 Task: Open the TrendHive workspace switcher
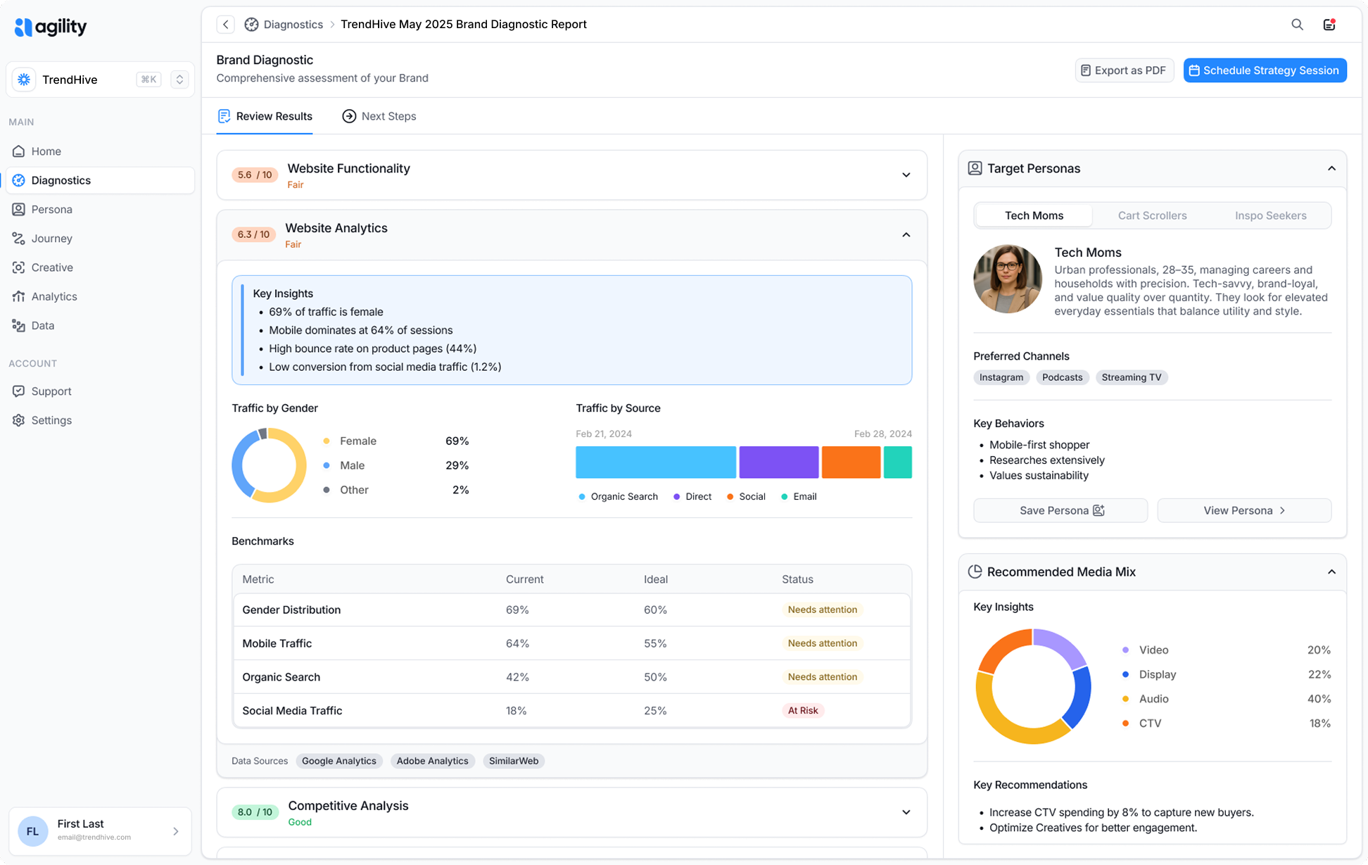pyautogui.click(x=179, y=80)
